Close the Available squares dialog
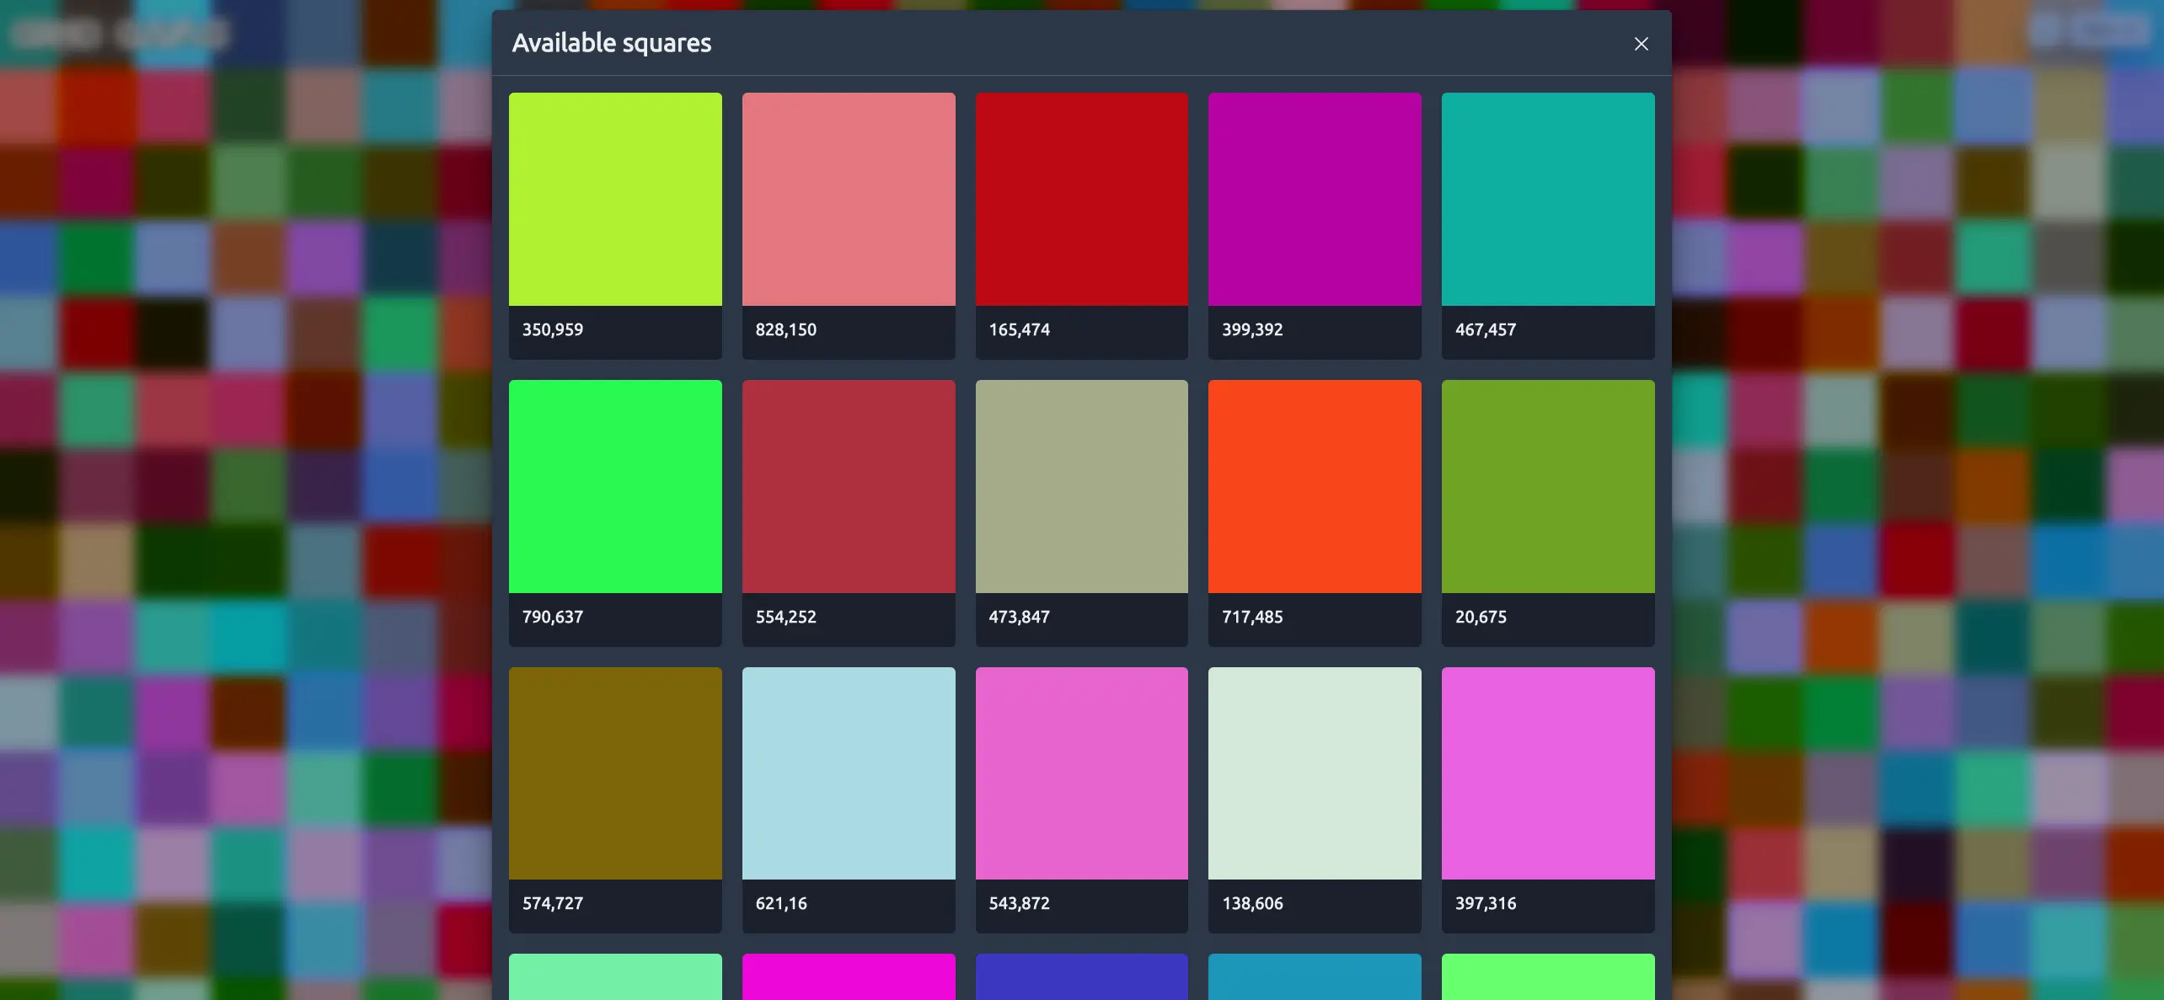Viewport: 2164px width, 1000px height. coord(1641,44)
